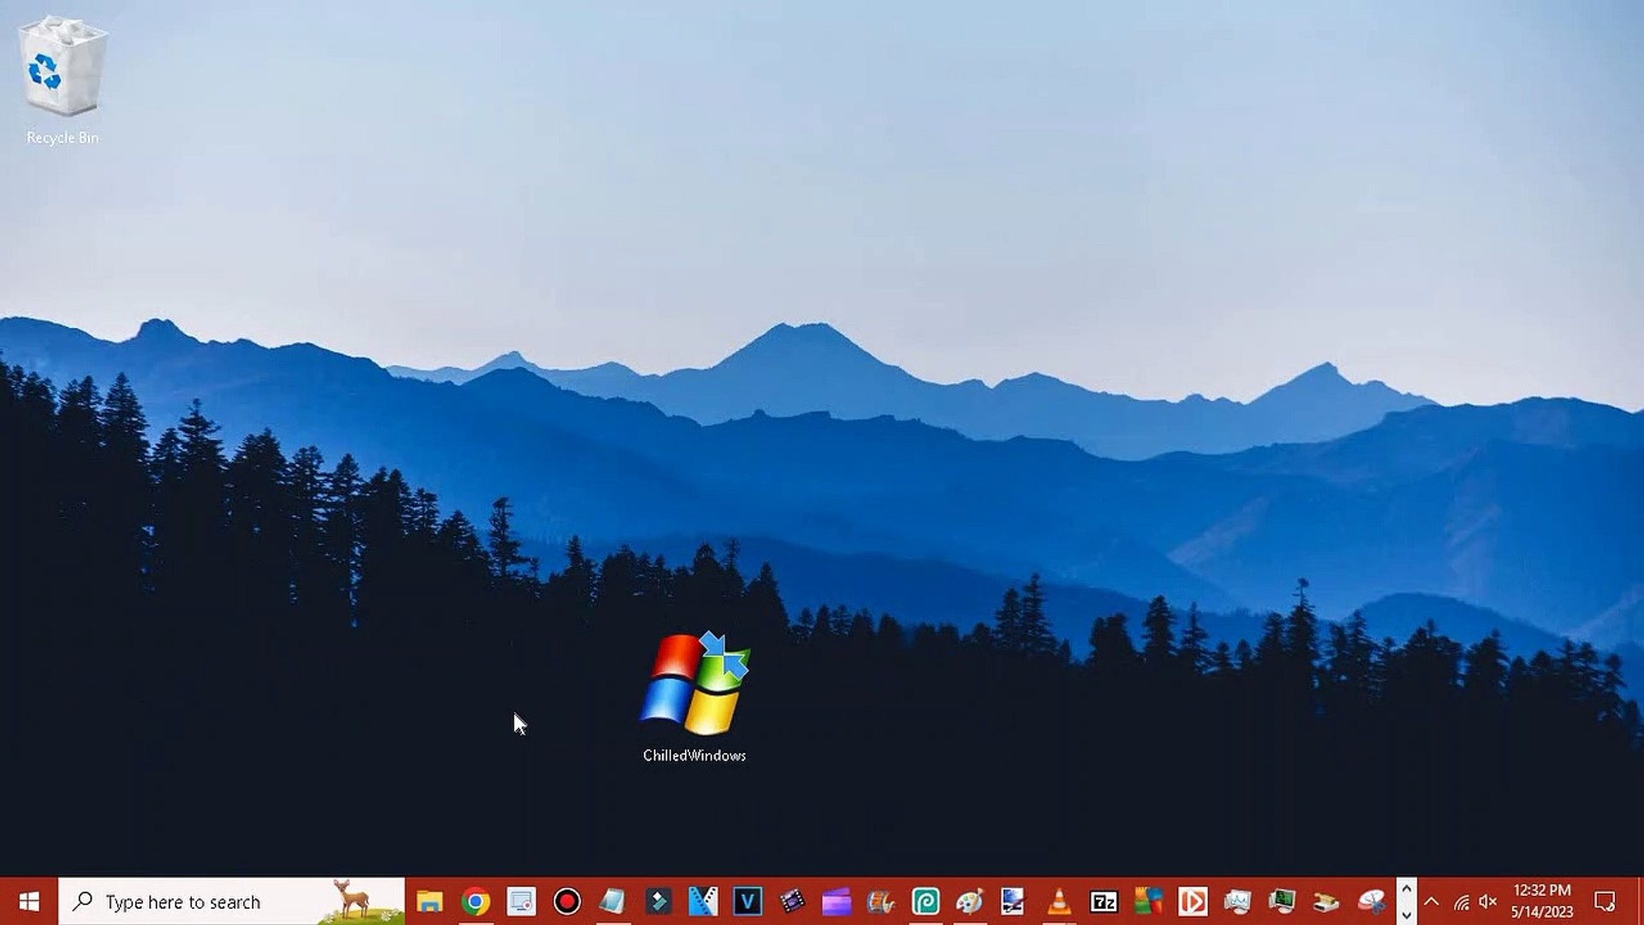Viewport: 1644px width, 925px height.
Task: Open File Explorer from taskbar
Action: coord(430,902)
